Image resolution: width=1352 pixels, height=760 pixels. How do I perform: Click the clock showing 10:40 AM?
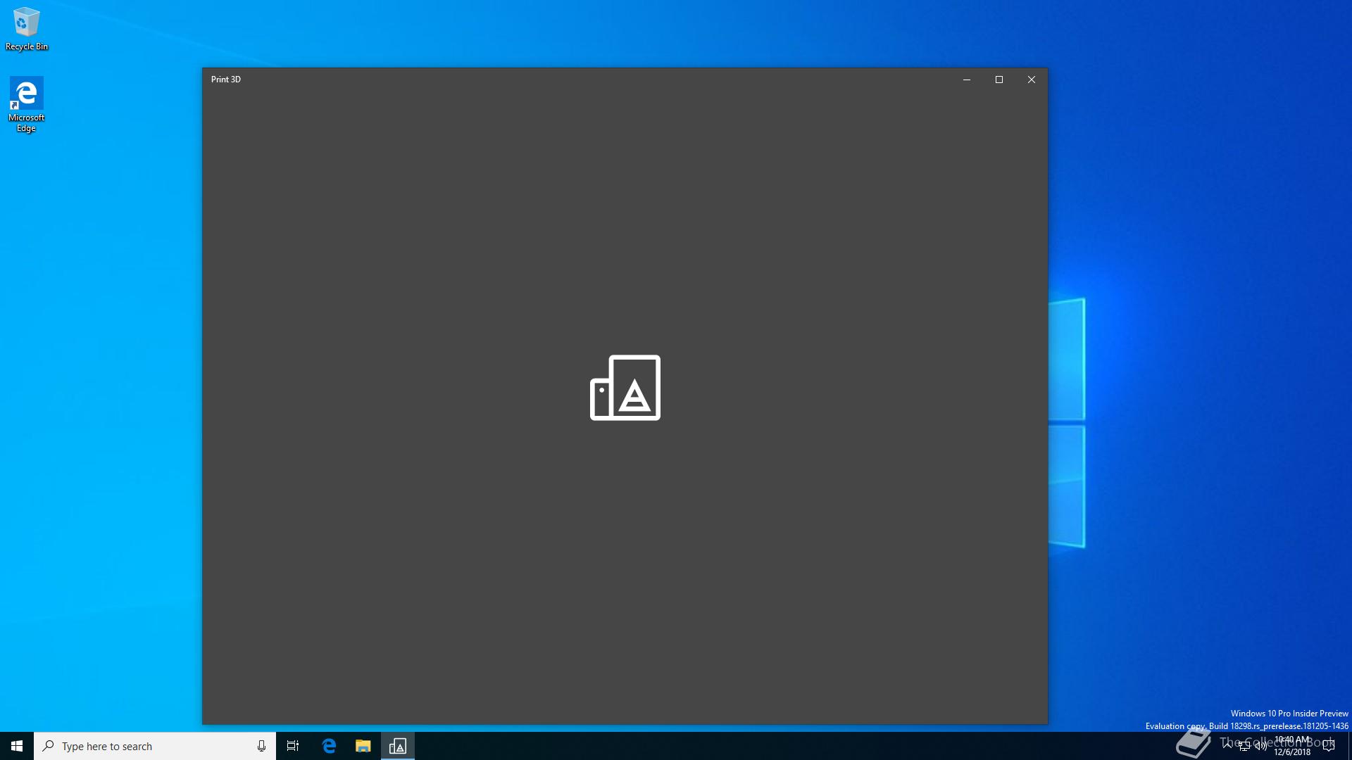1292,746
